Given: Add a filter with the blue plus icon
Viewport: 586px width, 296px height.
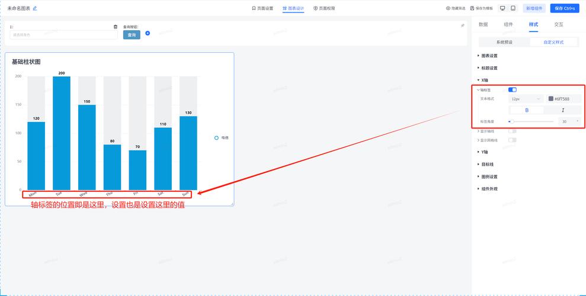Looking at the screenshot, I should 148,33.
